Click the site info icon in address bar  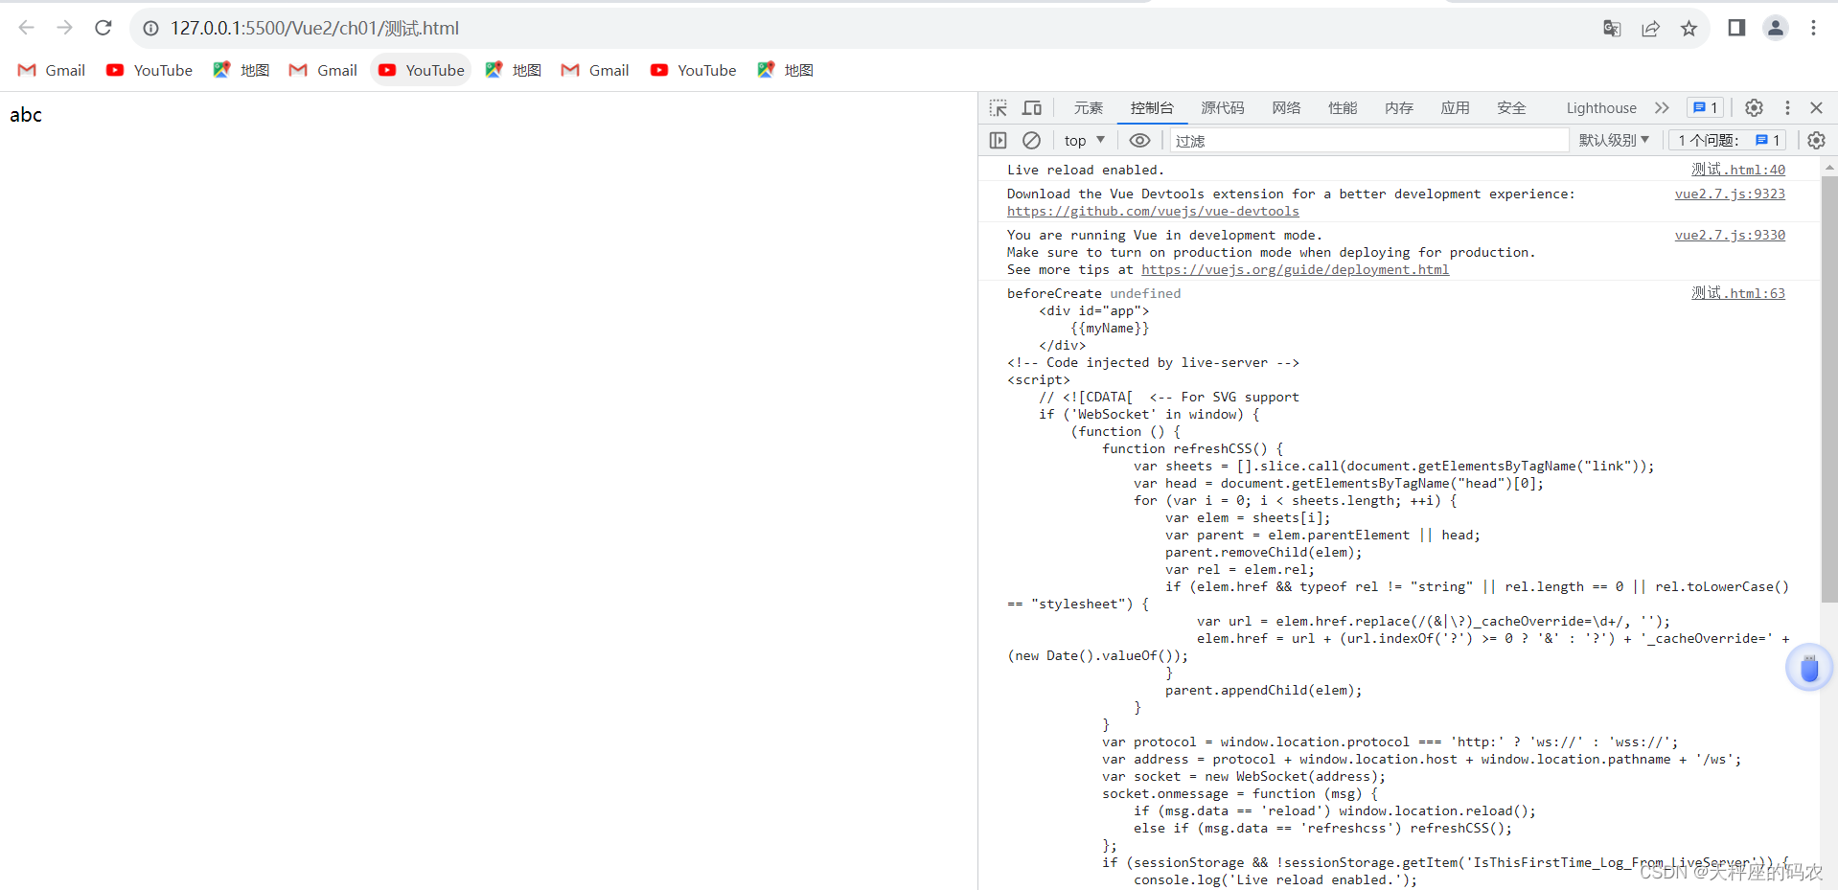(150, 29)
